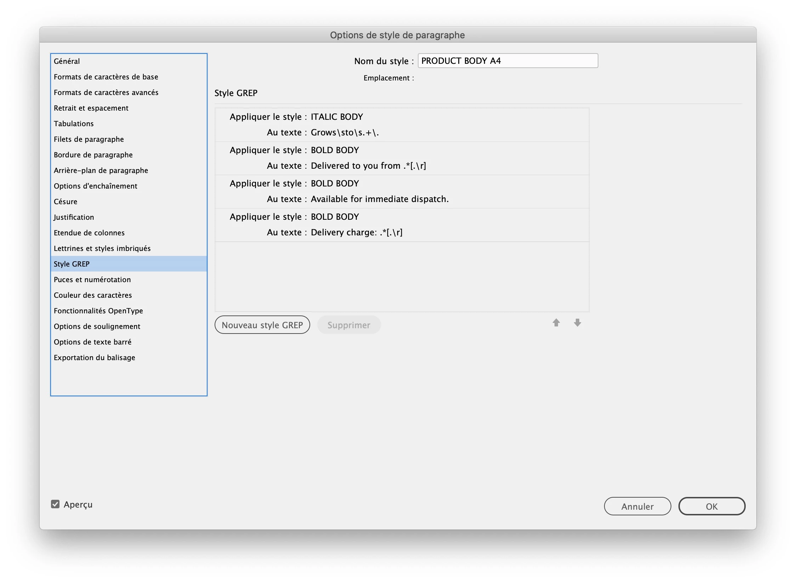
Task: Select Puces et numérotation category
Action: click(92, 279)
